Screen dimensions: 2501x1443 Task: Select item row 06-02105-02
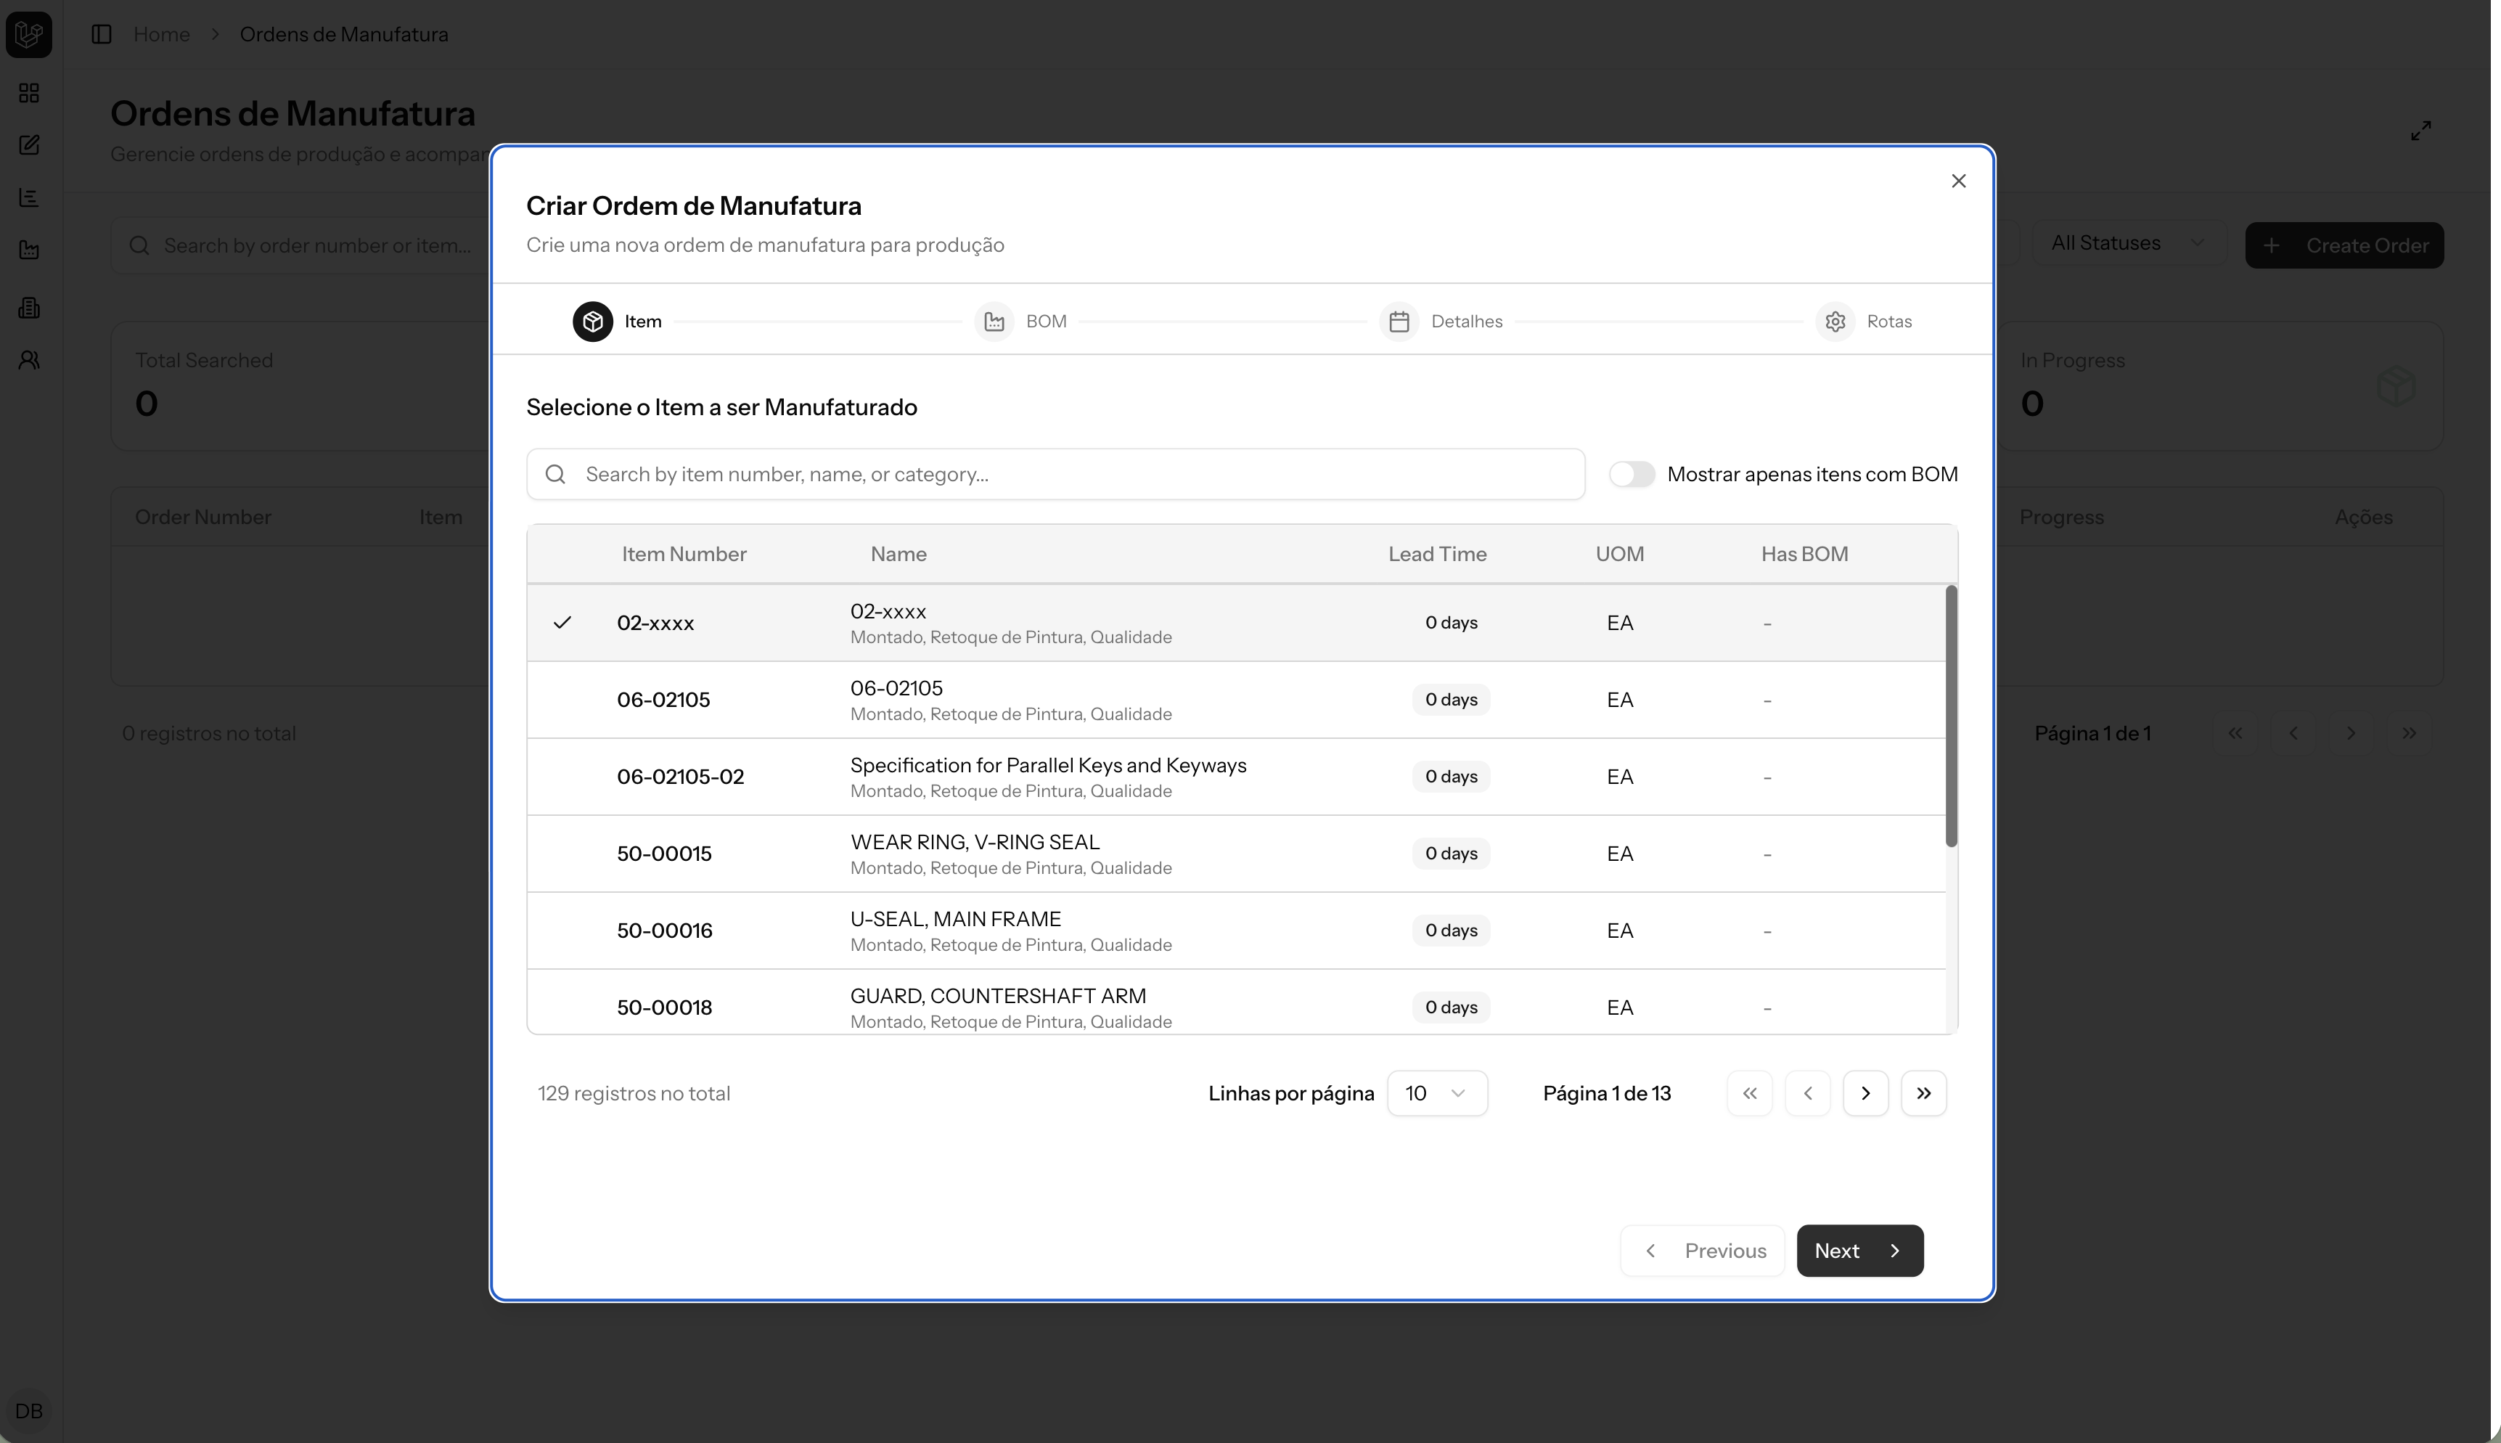[680, 777]
